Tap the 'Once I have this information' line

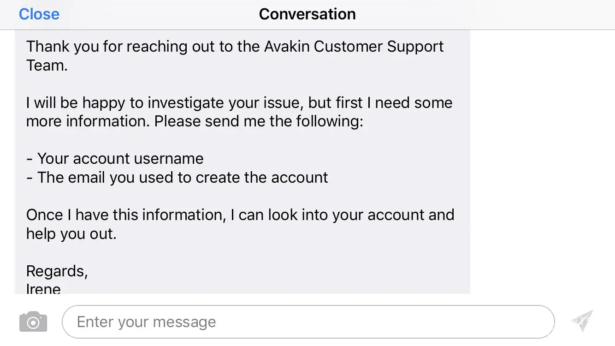coord(124,215)
